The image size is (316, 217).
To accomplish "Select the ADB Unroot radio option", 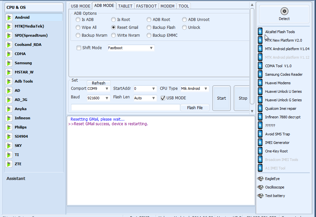I will (184, 20).
